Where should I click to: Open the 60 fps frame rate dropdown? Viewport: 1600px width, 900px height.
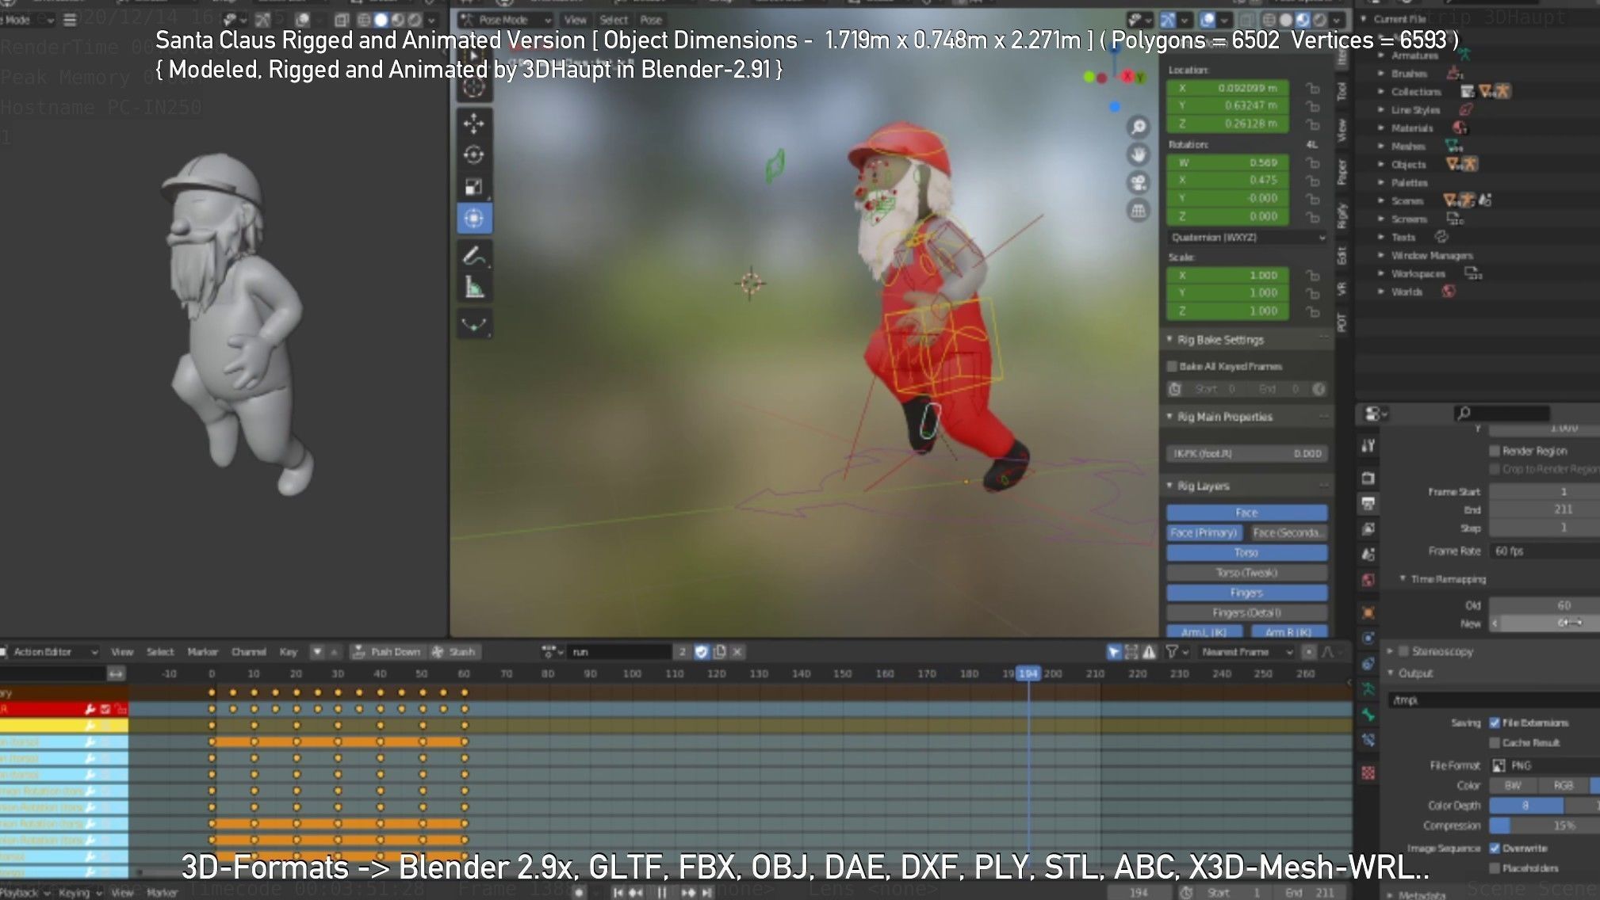click(1544, 551)
